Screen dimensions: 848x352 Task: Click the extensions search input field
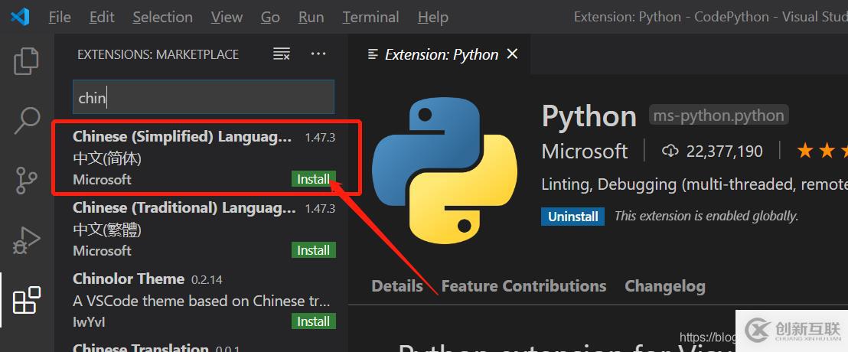(204, 96)
